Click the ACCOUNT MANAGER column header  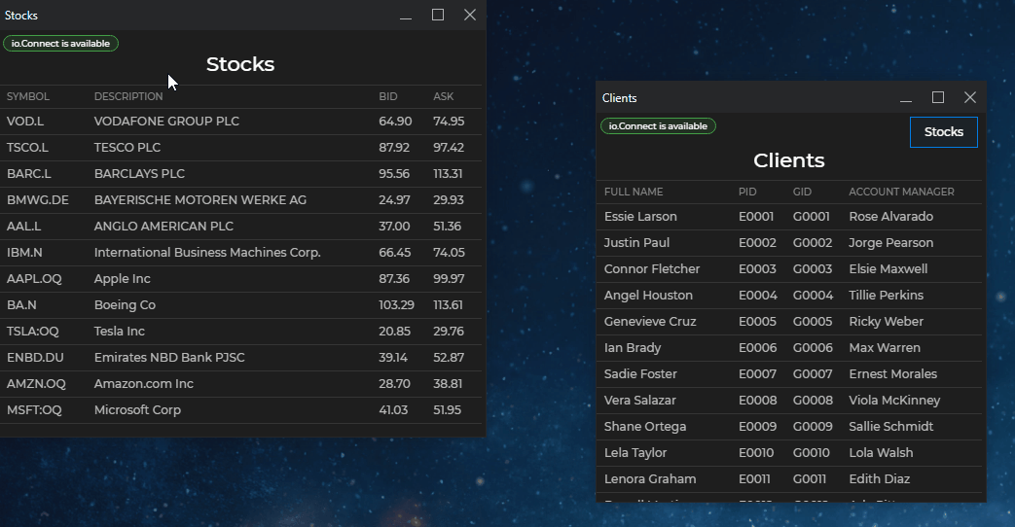[x=901, y=193]
